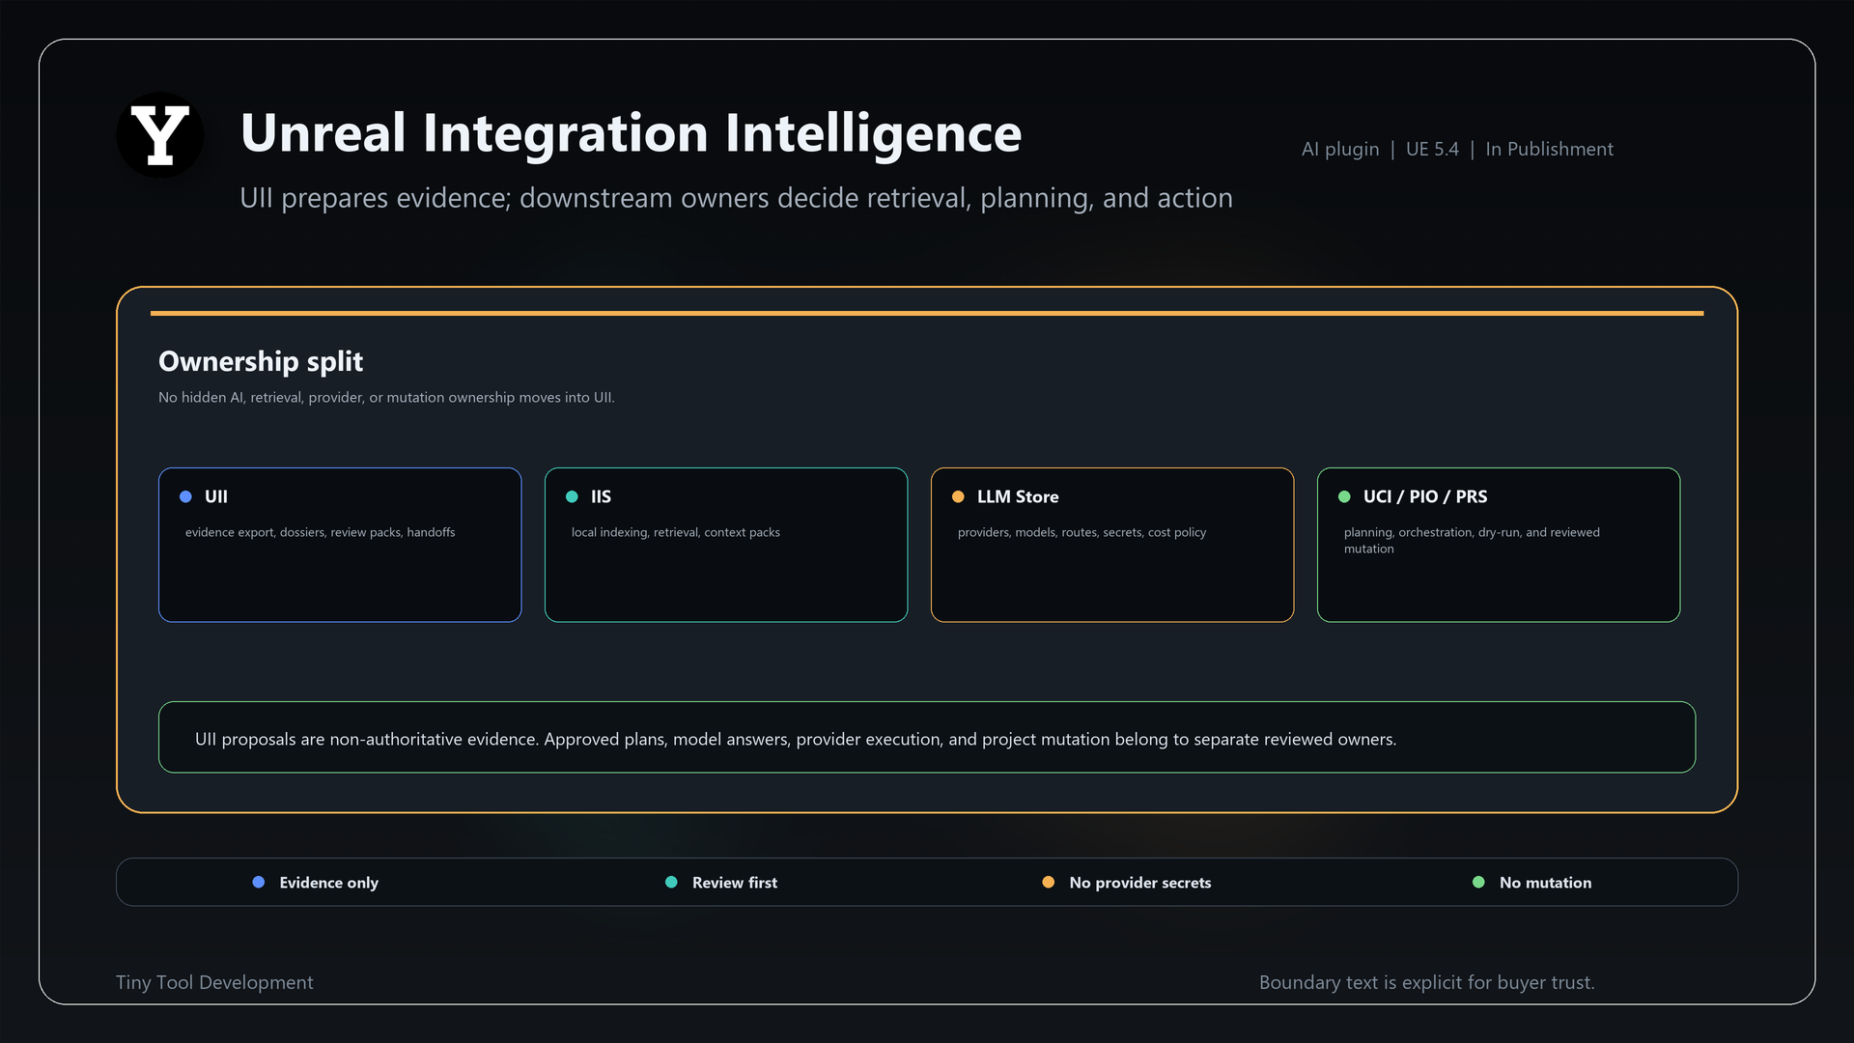This screenshot has height=1043, width=1854.
Task: Click 'providers, models, routes, secrets, cost policy'
Action: (x=1081, y=532)
